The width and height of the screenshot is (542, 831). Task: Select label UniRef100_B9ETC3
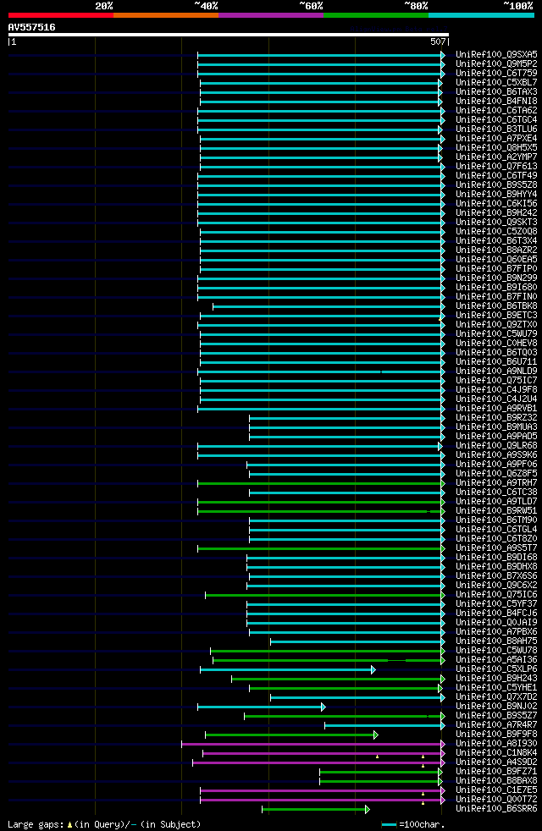tap(496, 316)
